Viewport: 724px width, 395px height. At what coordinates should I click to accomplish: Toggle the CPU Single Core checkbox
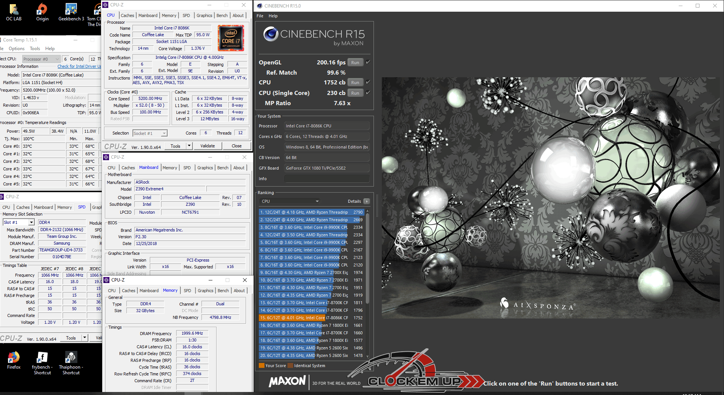(368, 93)
